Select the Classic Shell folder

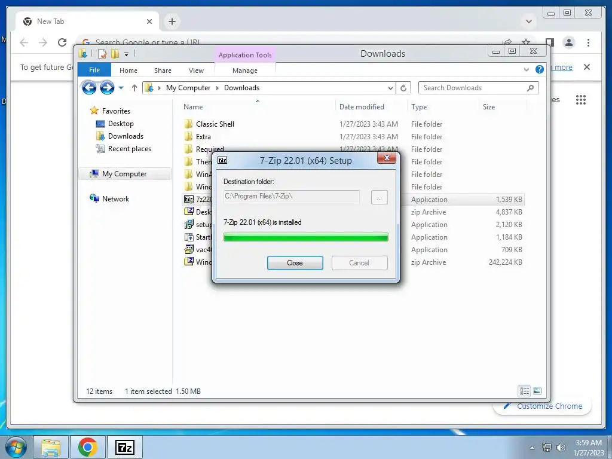coord(215,124)
